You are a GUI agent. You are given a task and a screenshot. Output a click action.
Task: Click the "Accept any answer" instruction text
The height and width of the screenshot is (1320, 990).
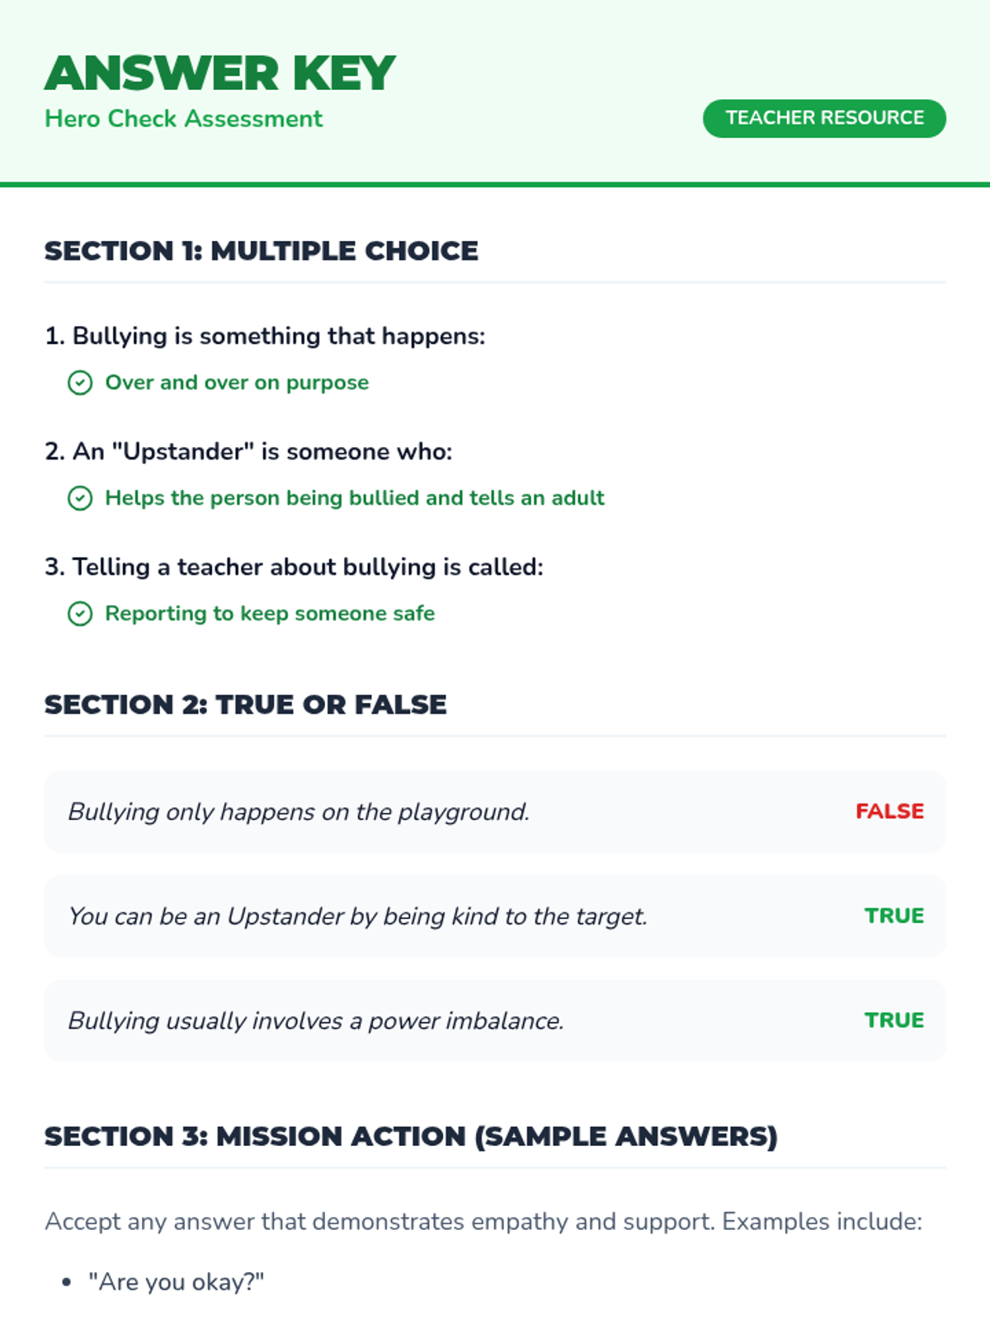483,1221
